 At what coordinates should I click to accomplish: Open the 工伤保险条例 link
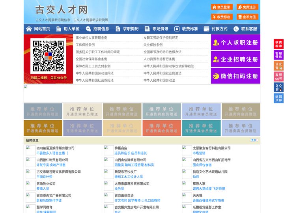[x=85, y=45]
